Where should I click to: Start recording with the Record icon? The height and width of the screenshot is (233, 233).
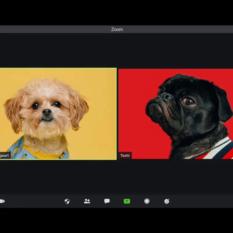click(147, 201)
